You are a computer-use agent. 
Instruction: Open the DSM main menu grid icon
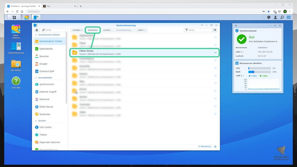[x=14, y=17]
